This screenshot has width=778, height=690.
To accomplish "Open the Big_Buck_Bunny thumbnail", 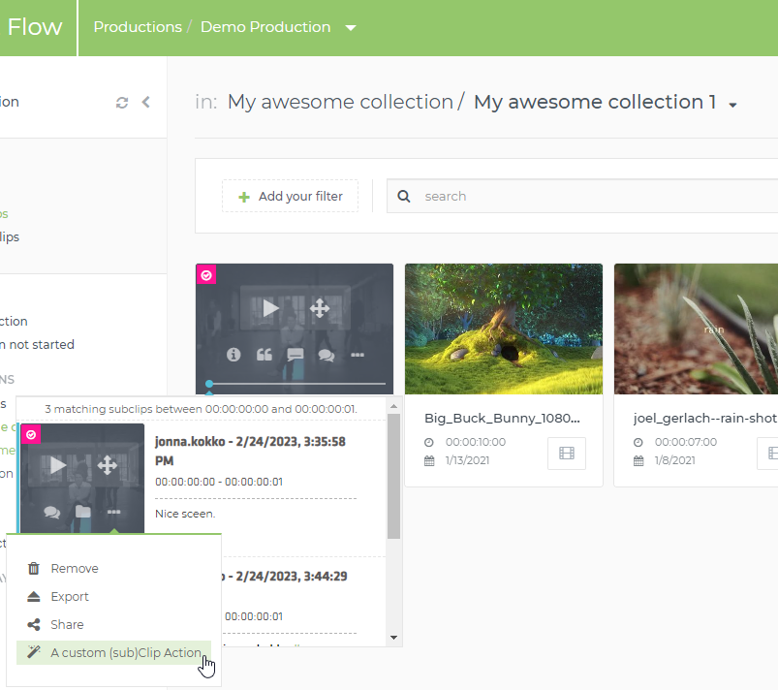I will [504, 329].
